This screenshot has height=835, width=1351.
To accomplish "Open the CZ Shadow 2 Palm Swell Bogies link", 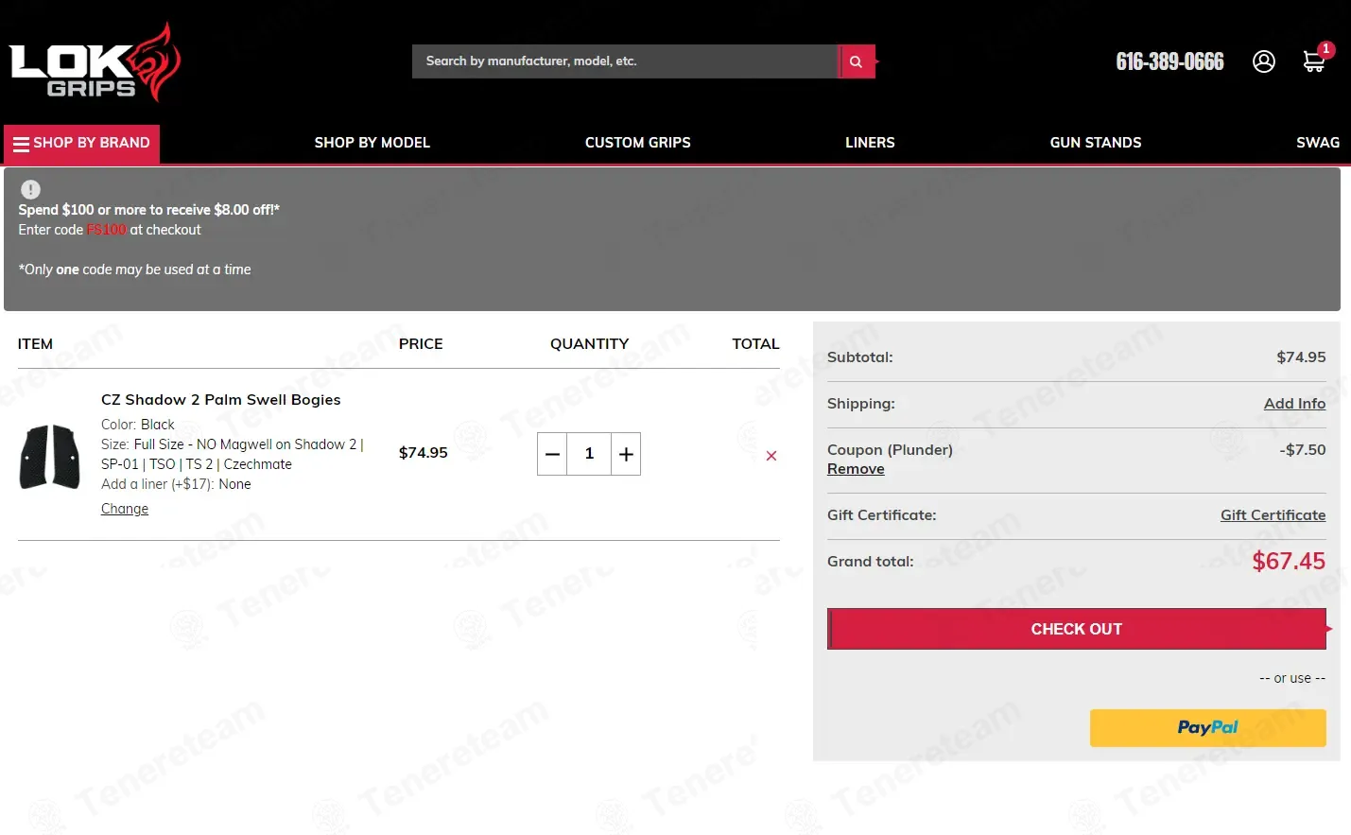I will [x=221, y=400].
